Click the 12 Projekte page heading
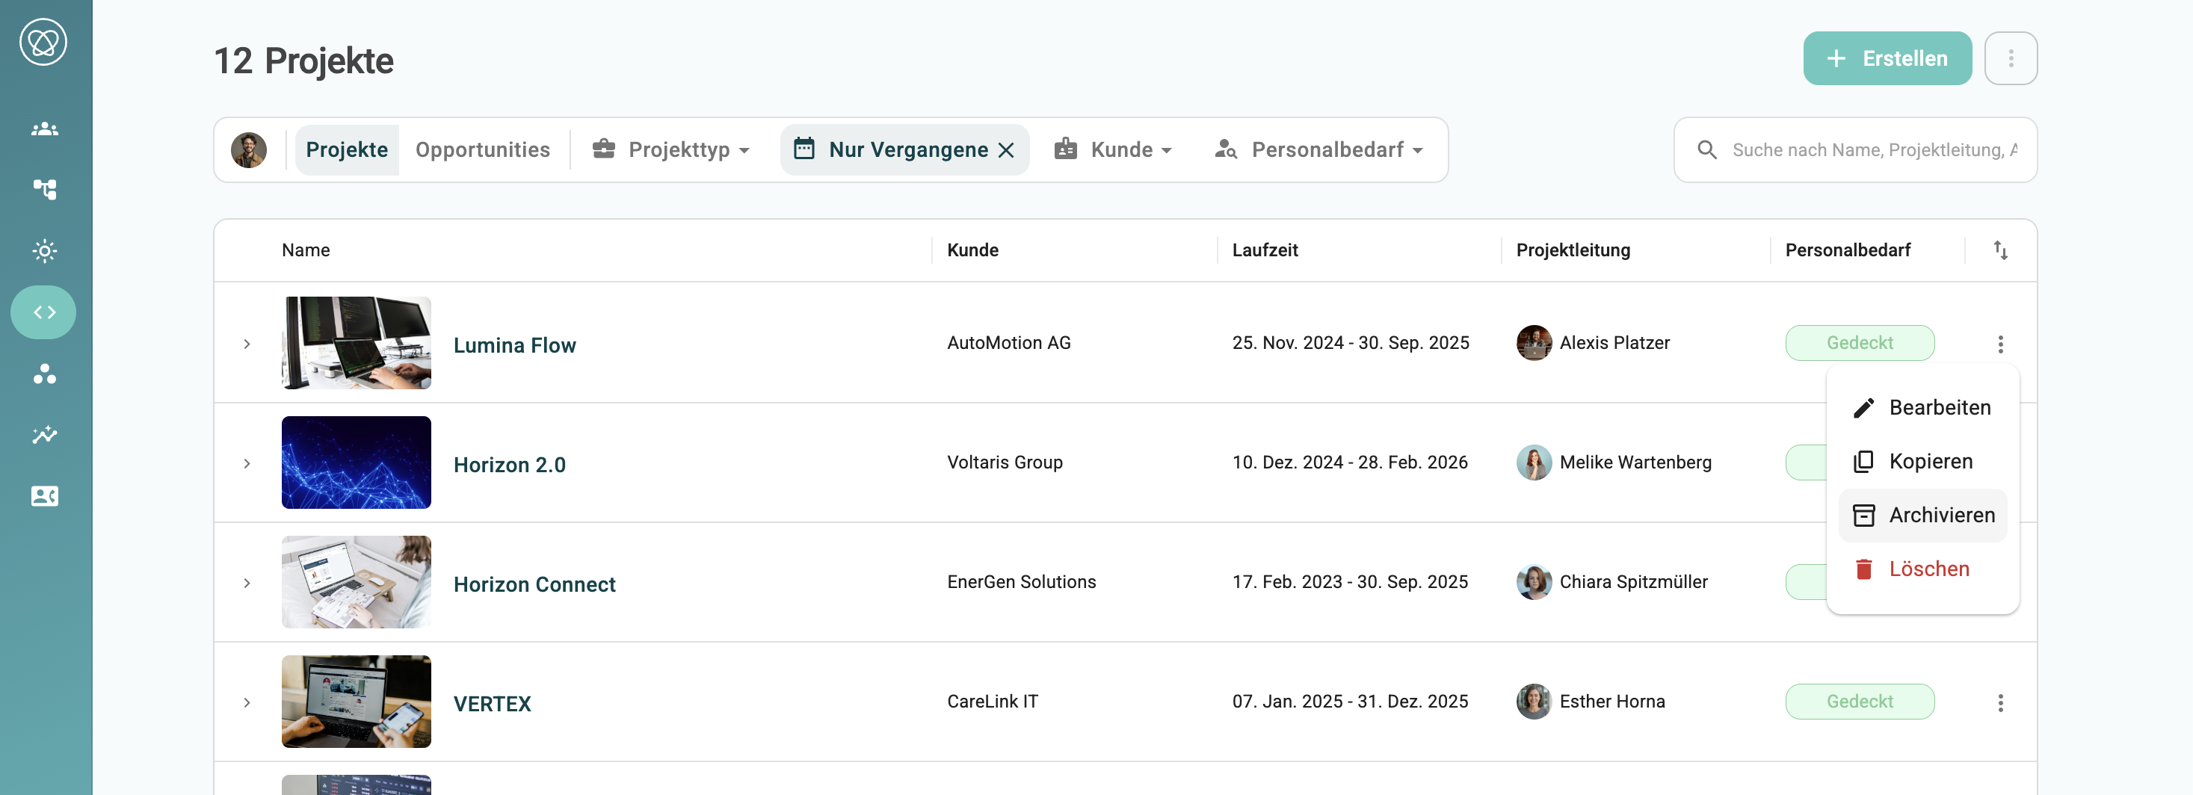The image size is (2193, 795). (303, 61)
